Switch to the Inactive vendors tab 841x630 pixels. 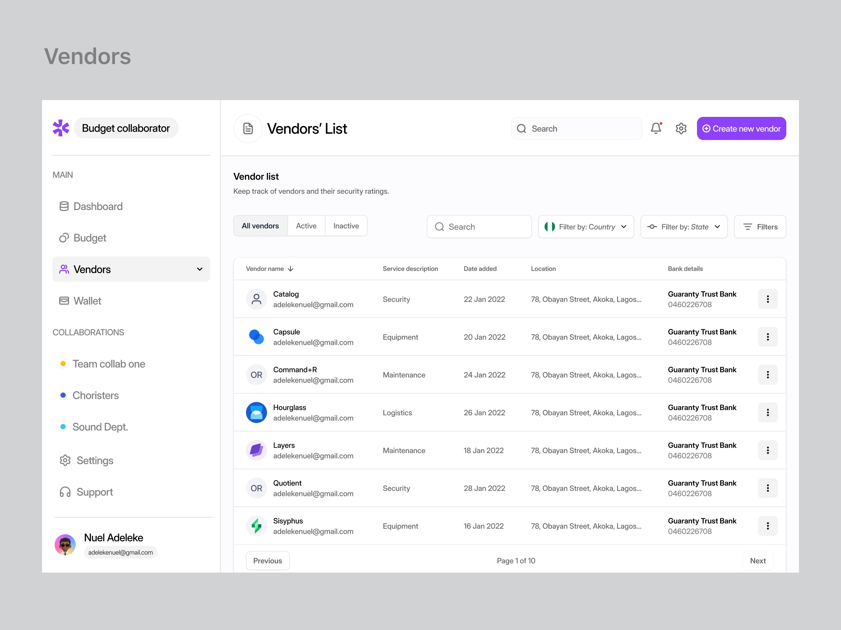coord(346,226)
